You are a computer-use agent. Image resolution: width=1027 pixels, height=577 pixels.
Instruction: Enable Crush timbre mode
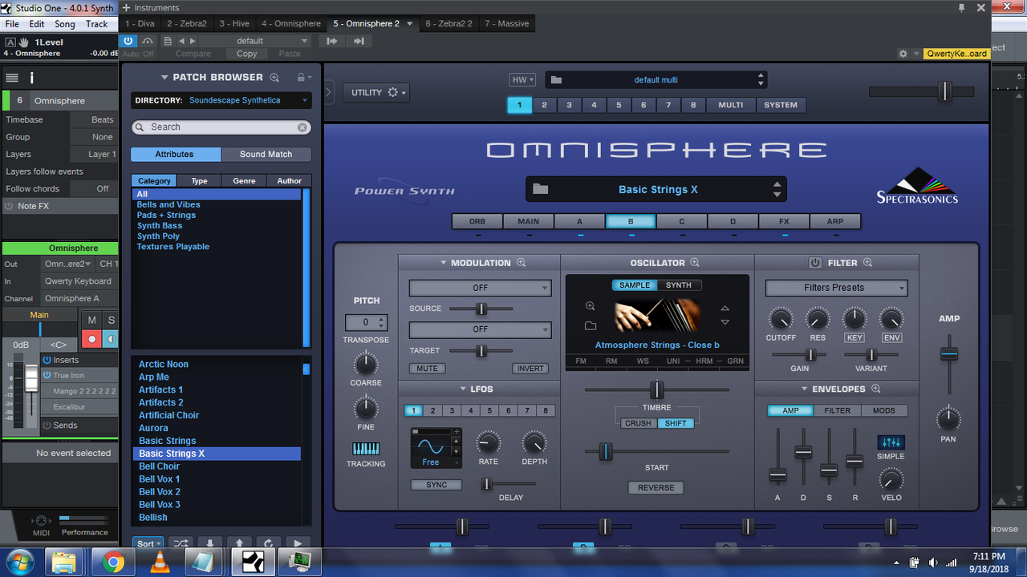pyautogui.click(x=638, y=423)
